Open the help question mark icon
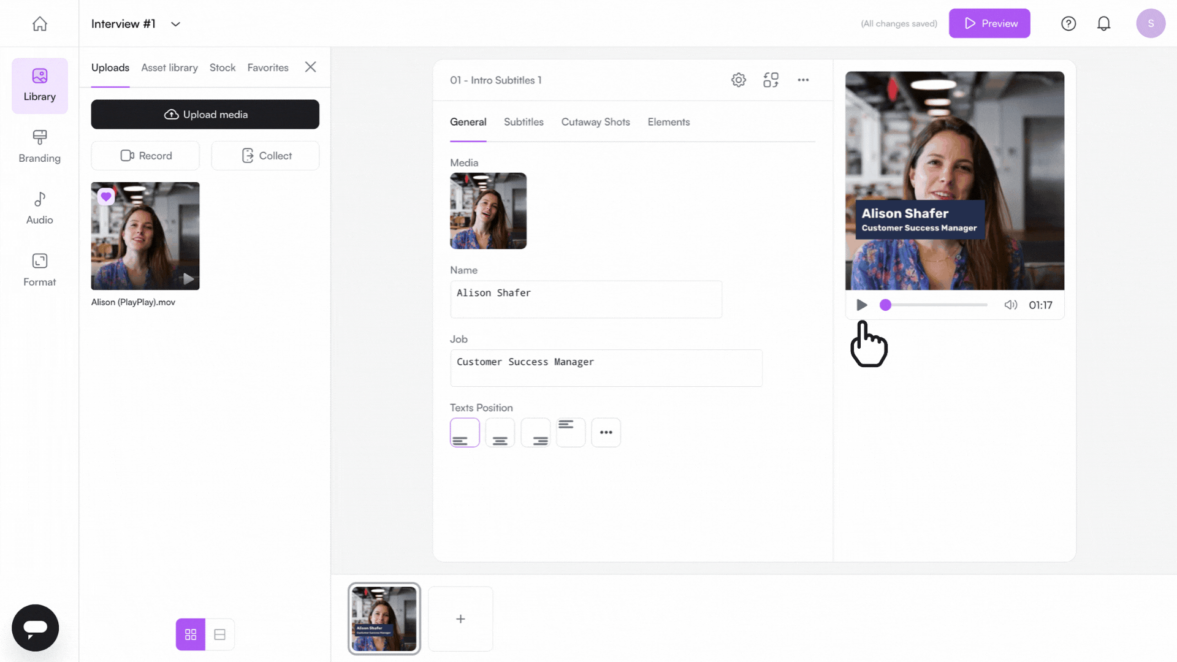This screenshot has height=662, width=1177. [1068, 23]
